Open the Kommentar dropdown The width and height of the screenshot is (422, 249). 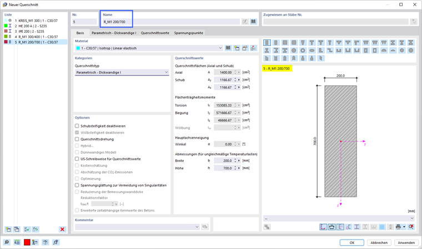coord(138,227)
